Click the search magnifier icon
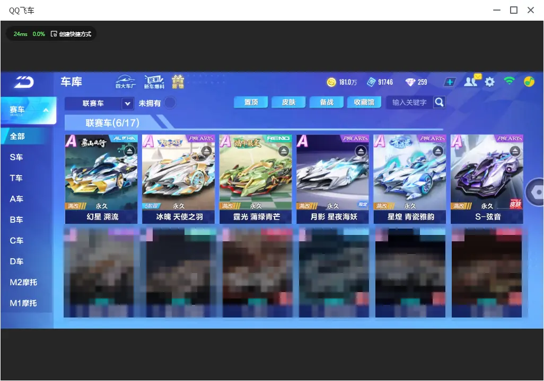Screen dimensions: 544x381 click(x=439, y=102)
